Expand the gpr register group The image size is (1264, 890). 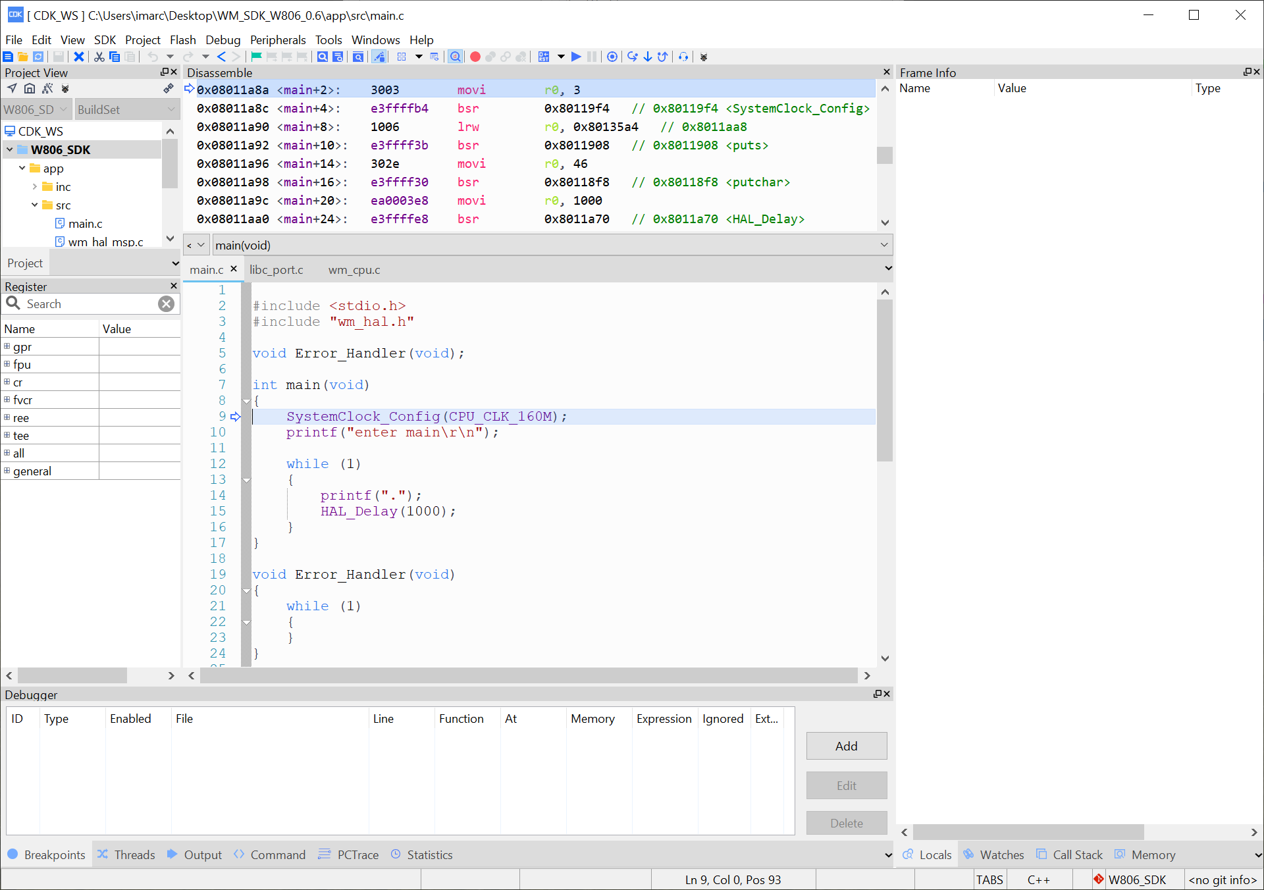pyautogui.click(x=7, y=346)
